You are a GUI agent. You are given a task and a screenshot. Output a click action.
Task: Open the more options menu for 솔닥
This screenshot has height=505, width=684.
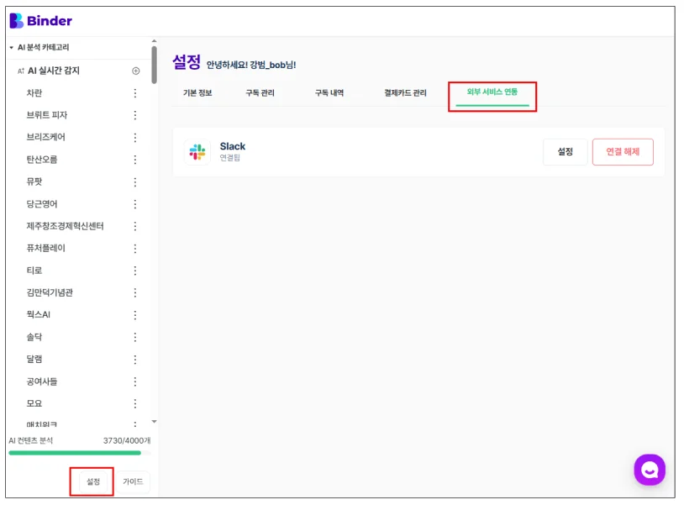135,337
